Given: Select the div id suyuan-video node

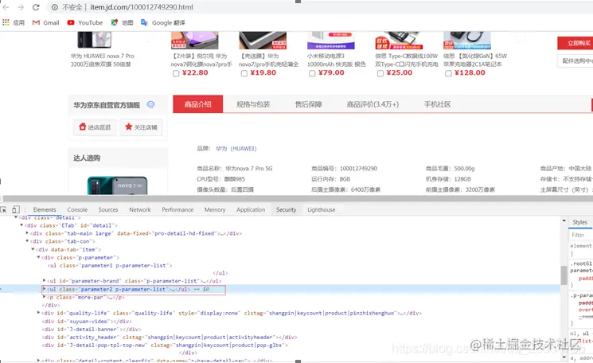Looking at the screenshot, I should (x=86, y=321).
